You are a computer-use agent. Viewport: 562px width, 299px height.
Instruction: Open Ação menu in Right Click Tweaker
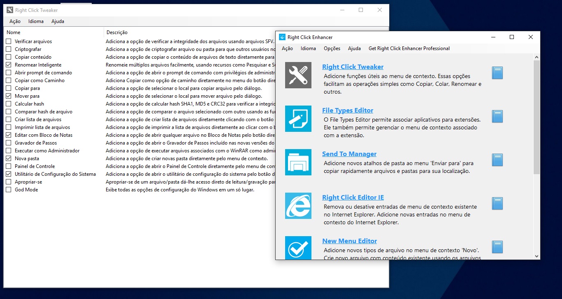(15, 21)
